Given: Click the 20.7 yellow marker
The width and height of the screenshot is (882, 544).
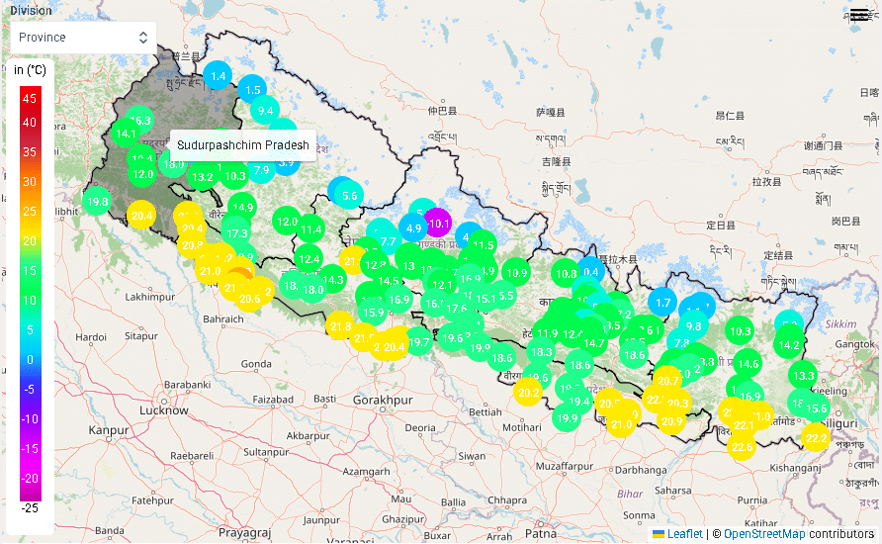Looking at the screenshot, I should (x=667, y=380).
